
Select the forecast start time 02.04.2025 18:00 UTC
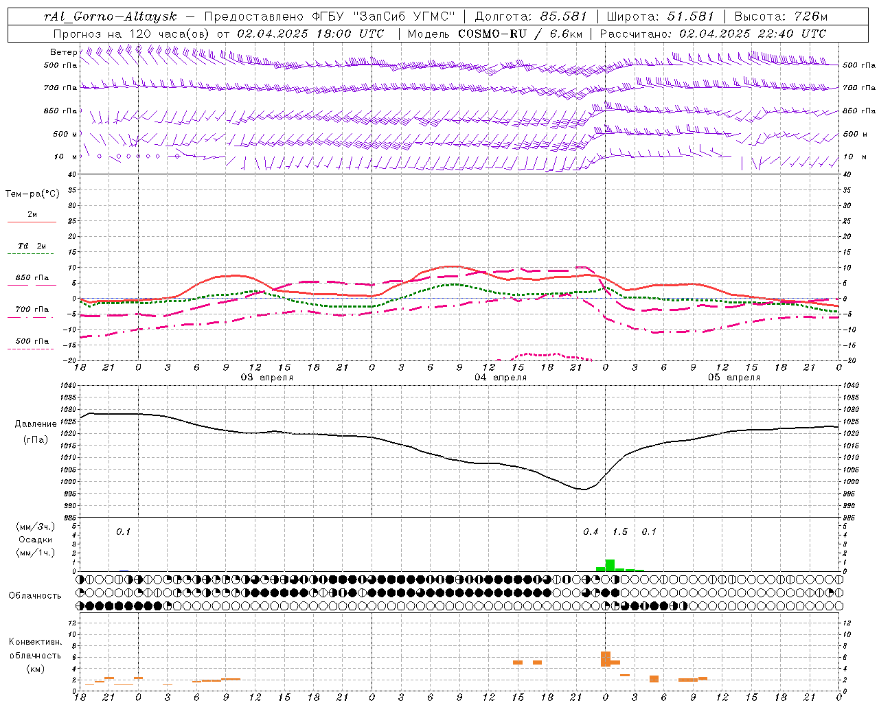point(310,33)
